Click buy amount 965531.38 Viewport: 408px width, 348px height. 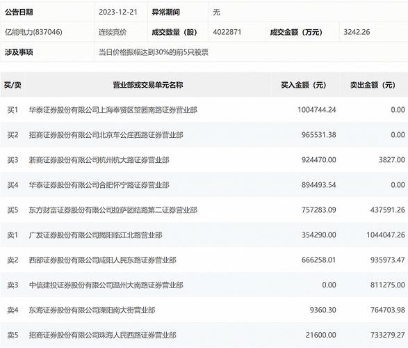319,135
